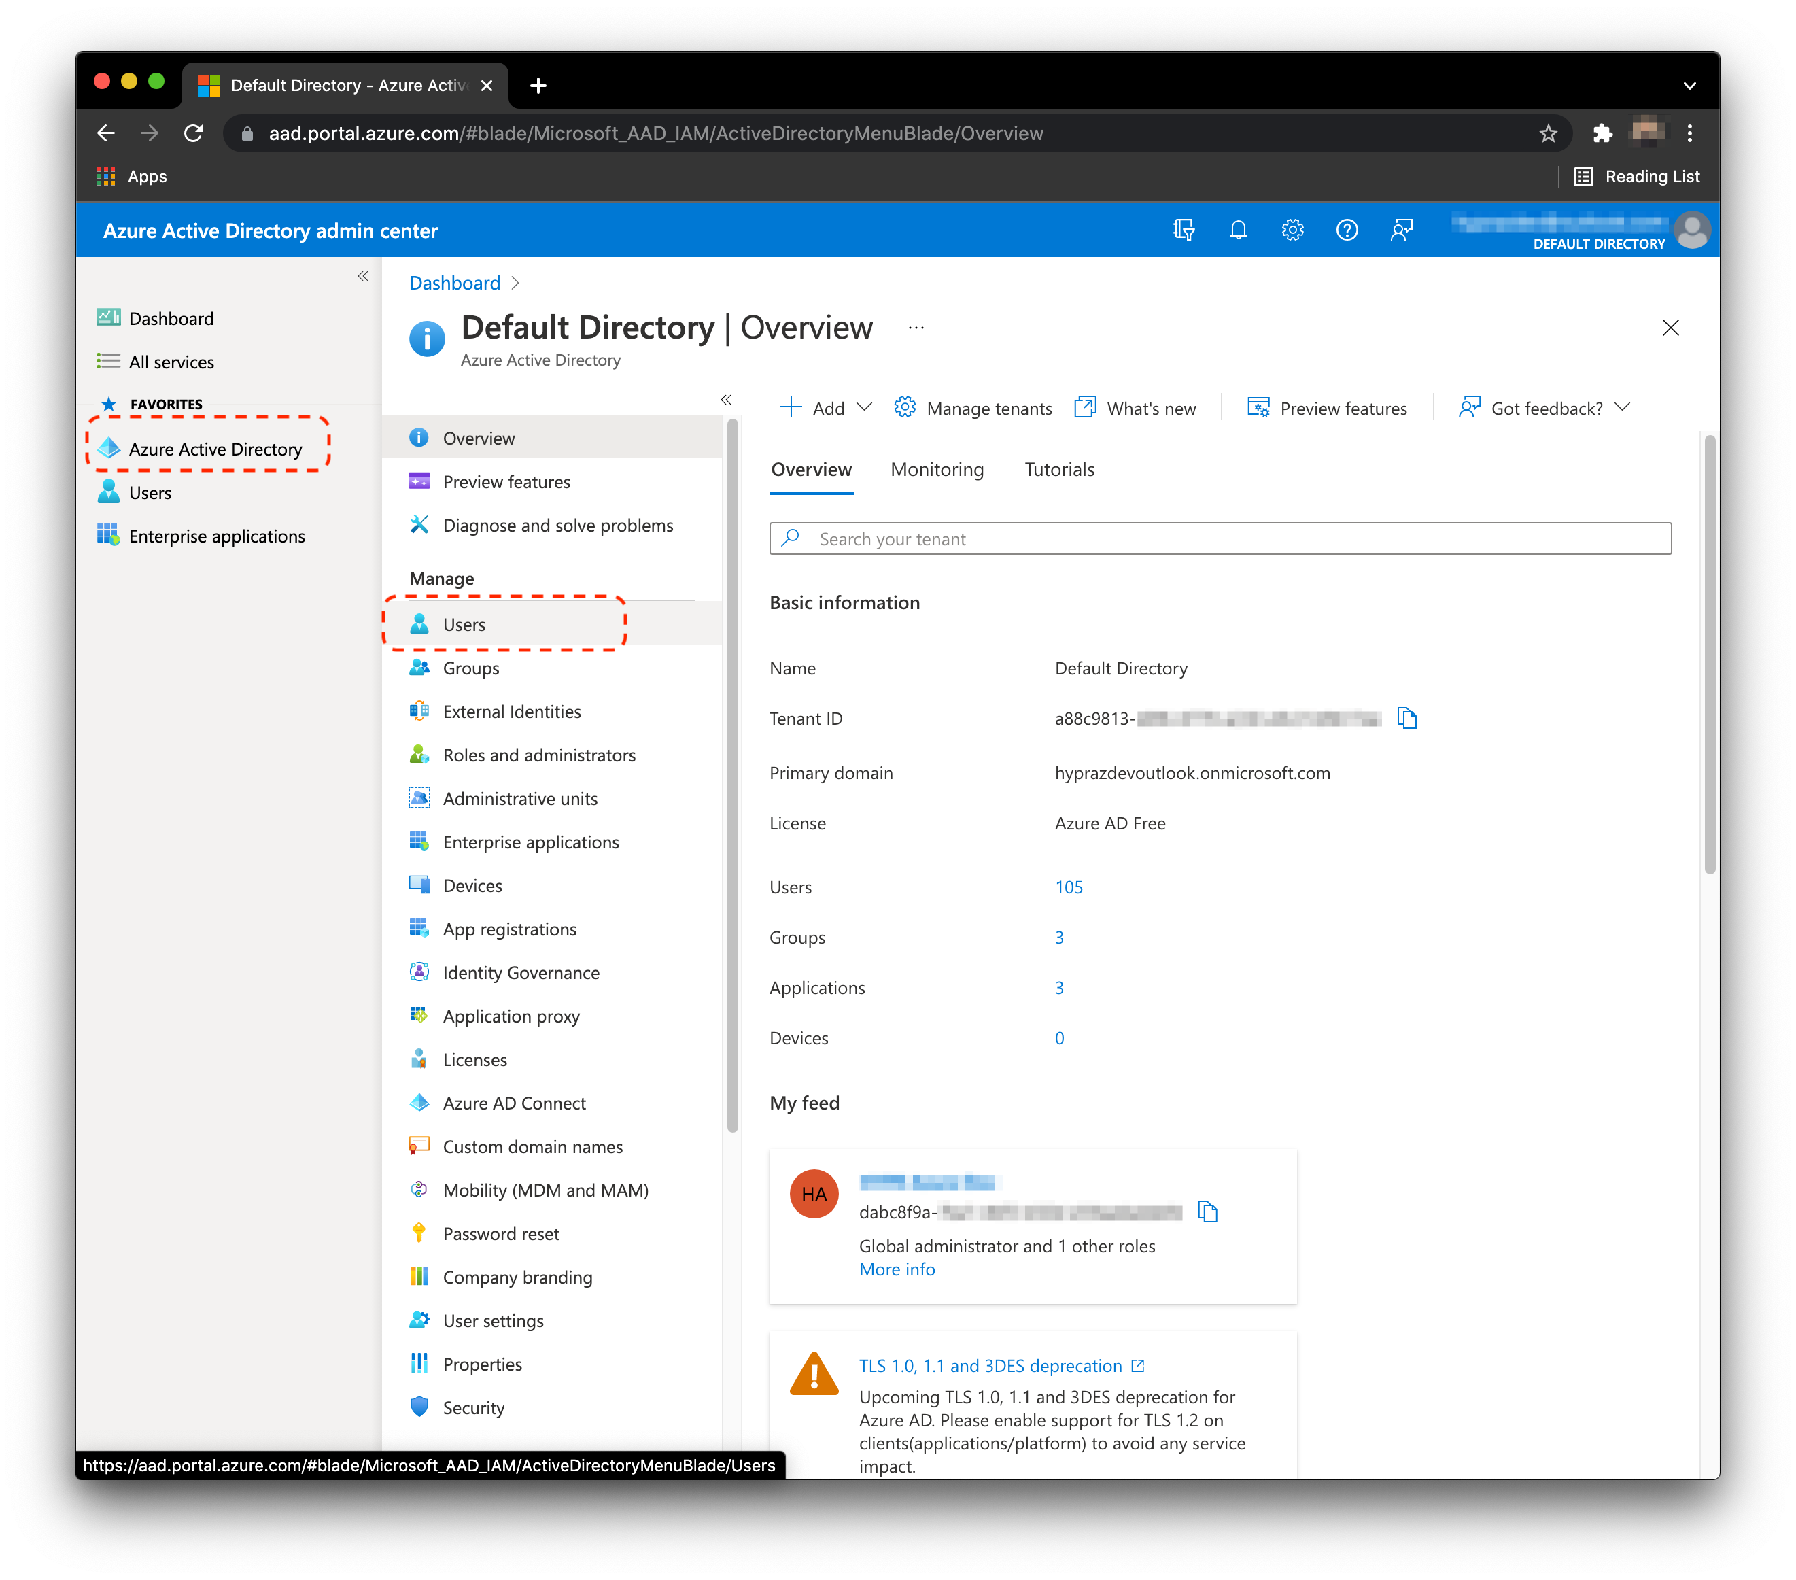Bookmark this page with the star icon
Screen dimensions: 1796x1580
[1547, 133]
